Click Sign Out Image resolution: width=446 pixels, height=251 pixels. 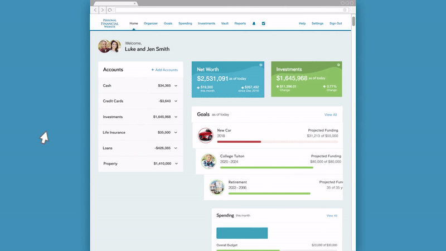336,23
